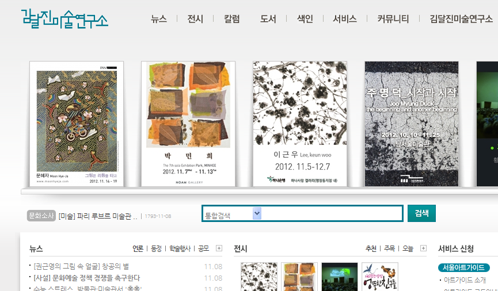This screenshot has width=498, height=291.
Task: Open the 서비스 menu
Action: [x=345, y=19]
